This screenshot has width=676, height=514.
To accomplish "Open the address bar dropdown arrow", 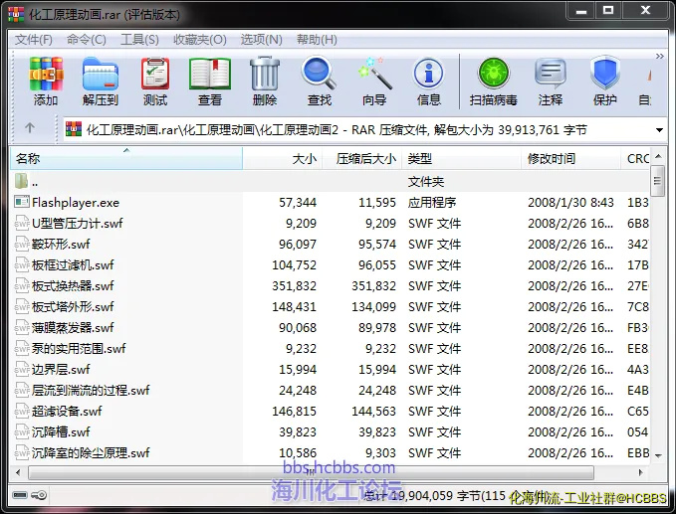I will point(659,130).
